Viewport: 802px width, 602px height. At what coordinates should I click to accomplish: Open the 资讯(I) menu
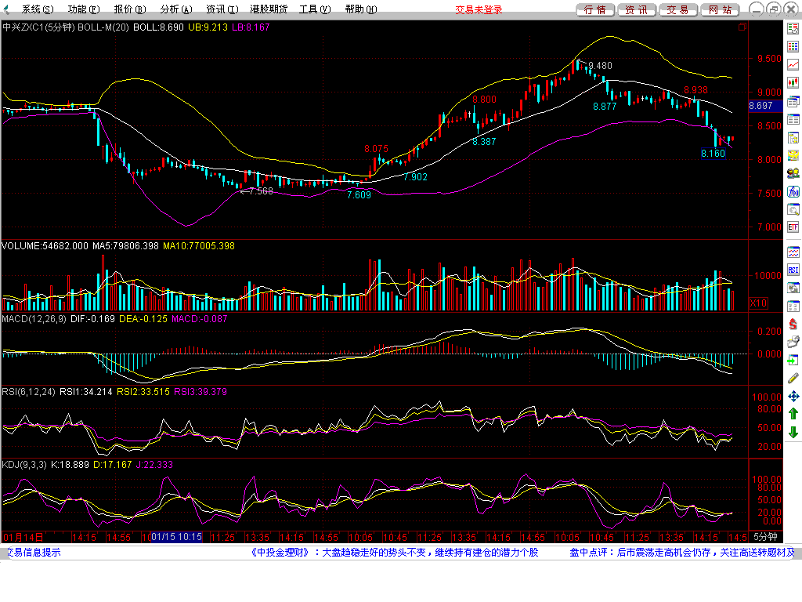click(222, 9)
